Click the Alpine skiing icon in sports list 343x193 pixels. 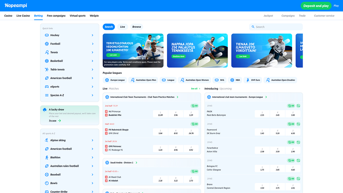47,140
